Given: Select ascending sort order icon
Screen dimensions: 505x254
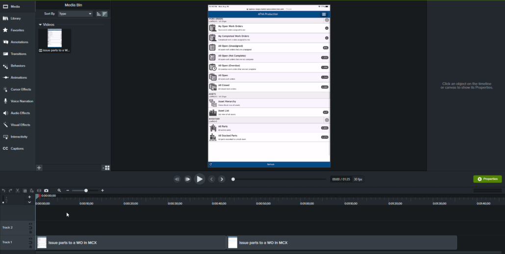Looking at the screenshot, I should click(x=99, y=14).
